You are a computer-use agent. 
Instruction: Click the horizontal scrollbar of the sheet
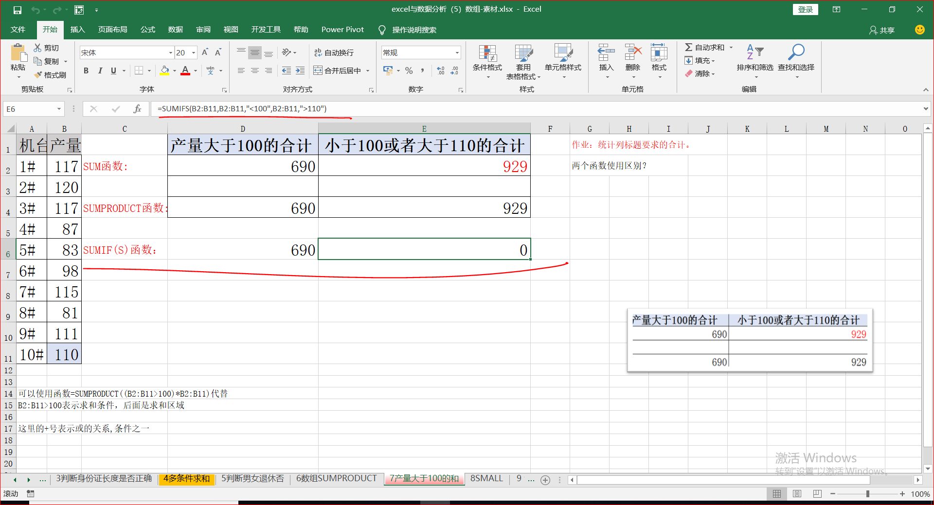coord(723,480)
